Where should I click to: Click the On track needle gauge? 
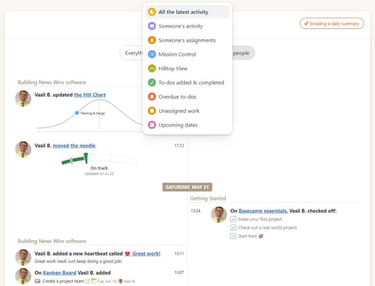click(x=99, y=160)
